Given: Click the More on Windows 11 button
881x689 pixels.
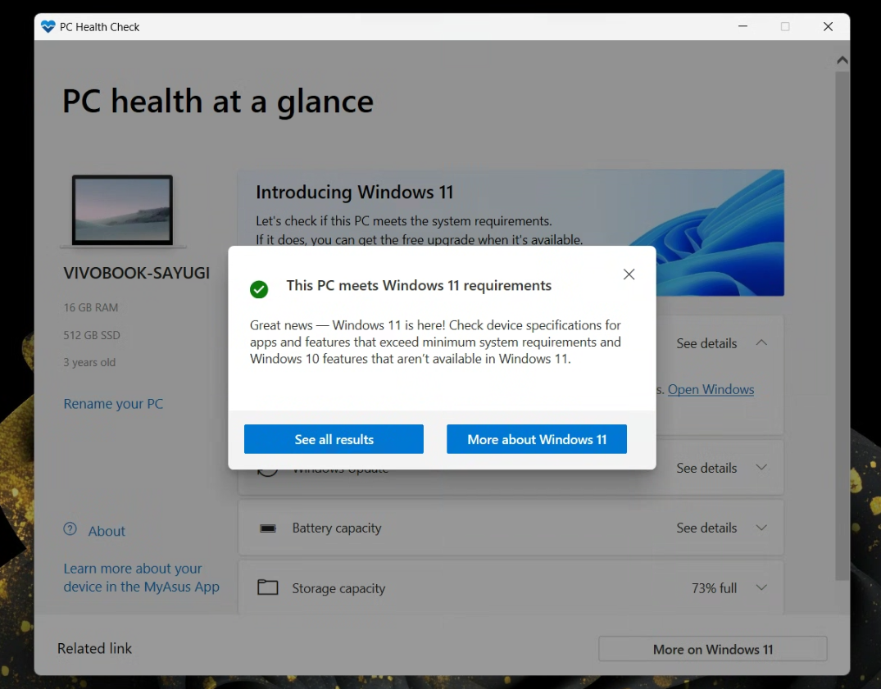Looking at the screenshot, I should pyautogui.click(x=712, y=649).
